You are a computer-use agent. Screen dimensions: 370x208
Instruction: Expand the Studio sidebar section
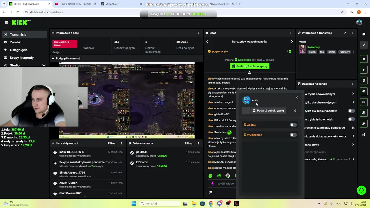(44, 65)
